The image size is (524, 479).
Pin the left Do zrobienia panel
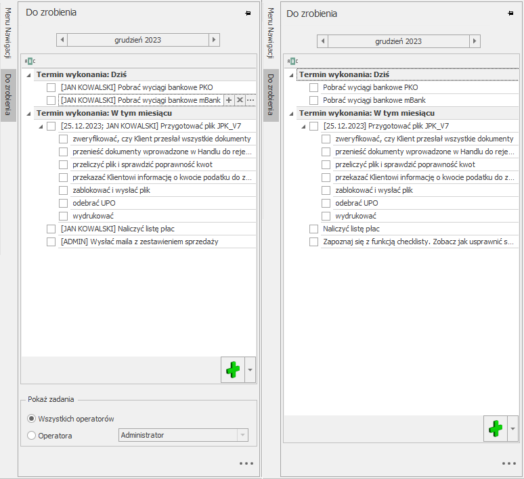point(248,13)
